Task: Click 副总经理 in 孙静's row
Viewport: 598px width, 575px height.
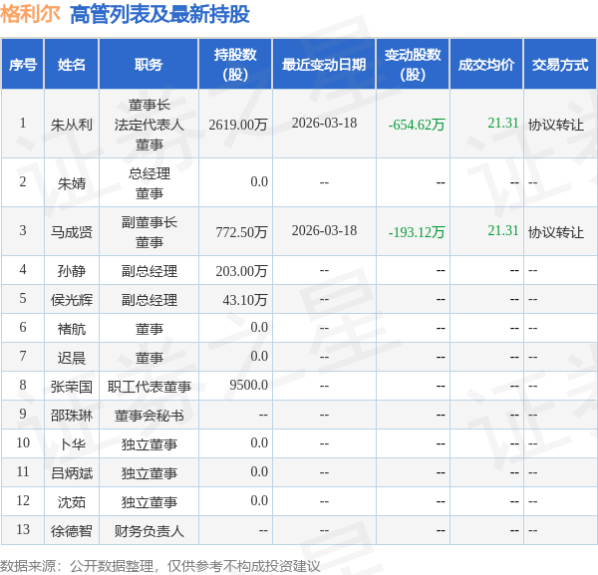Action: click(149, 271)
